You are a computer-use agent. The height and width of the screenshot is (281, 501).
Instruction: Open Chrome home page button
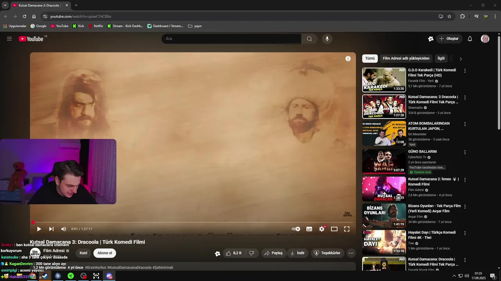tap(34, 16)
